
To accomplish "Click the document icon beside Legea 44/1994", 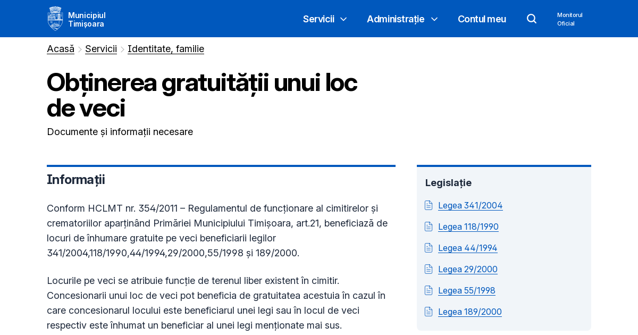I will (428, 247).
